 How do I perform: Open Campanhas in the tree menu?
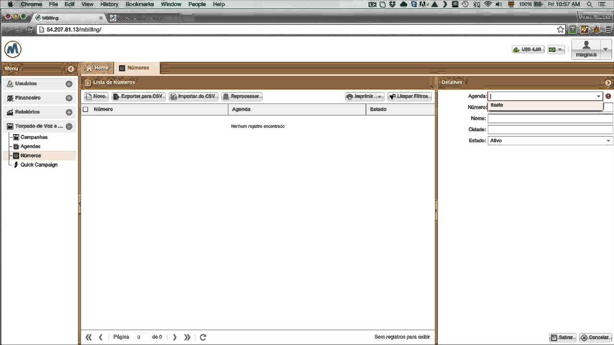[x=34, y=137]
